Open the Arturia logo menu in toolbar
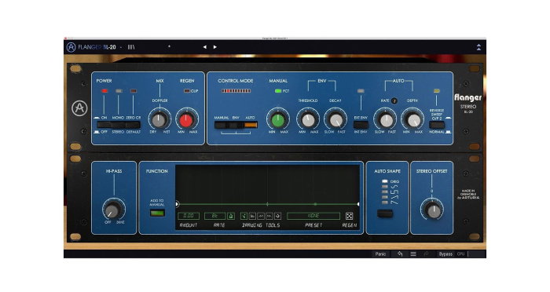 [71, 47]
